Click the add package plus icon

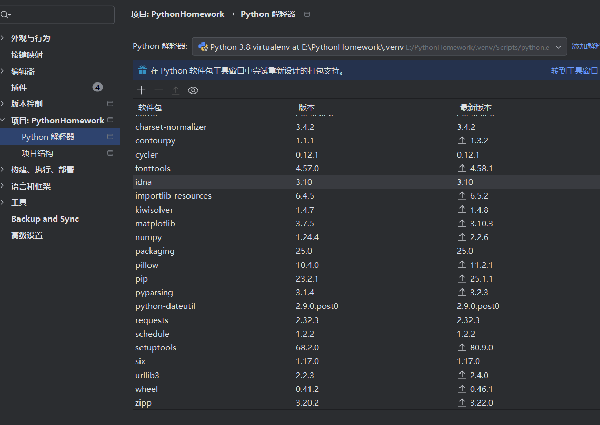coord(141,90)
